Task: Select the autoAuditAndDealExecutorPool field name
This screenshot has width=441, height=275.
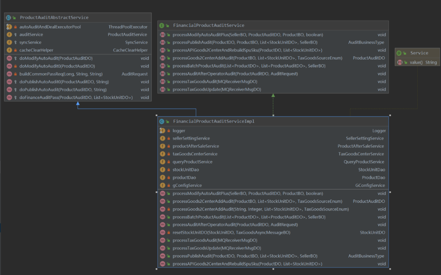Action: (50, 27)
